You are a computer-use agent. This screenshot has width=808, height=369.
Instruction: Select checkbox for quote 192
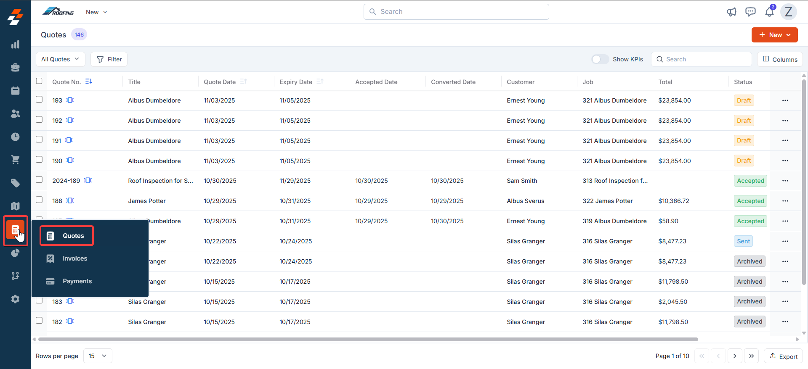coord(39,119)
